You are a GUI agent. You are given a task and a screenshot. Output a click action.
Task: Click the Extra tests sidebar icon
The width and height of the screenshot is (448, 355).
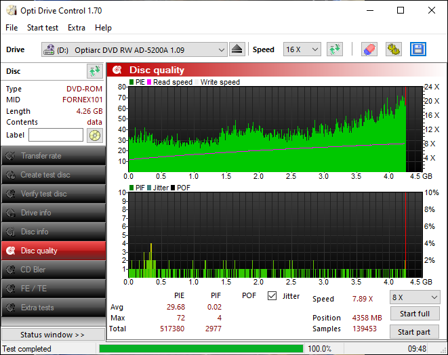(x=11, y=308)
